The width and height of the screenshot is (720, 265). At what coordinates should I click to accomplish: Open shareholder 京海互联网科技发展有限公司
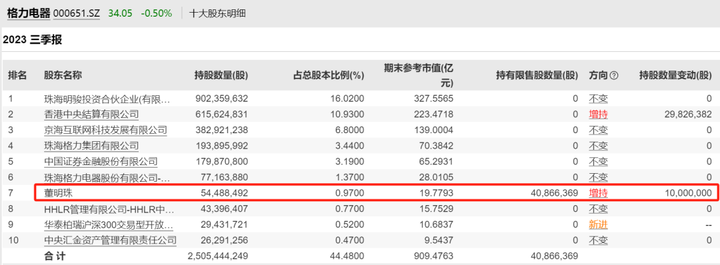click(x=105, y=131)
